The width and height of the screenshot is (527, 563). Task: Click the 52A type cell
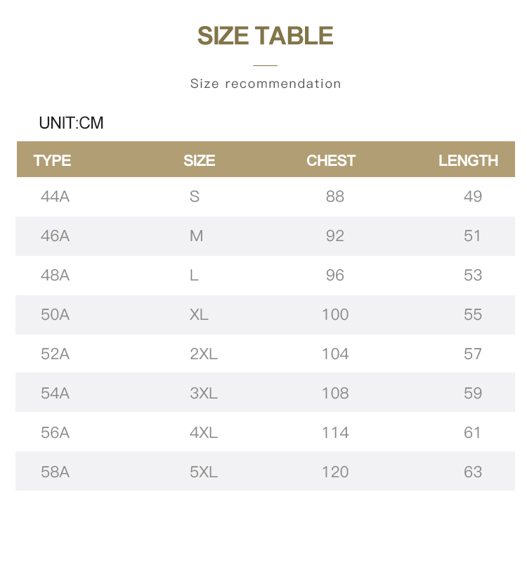56,354
